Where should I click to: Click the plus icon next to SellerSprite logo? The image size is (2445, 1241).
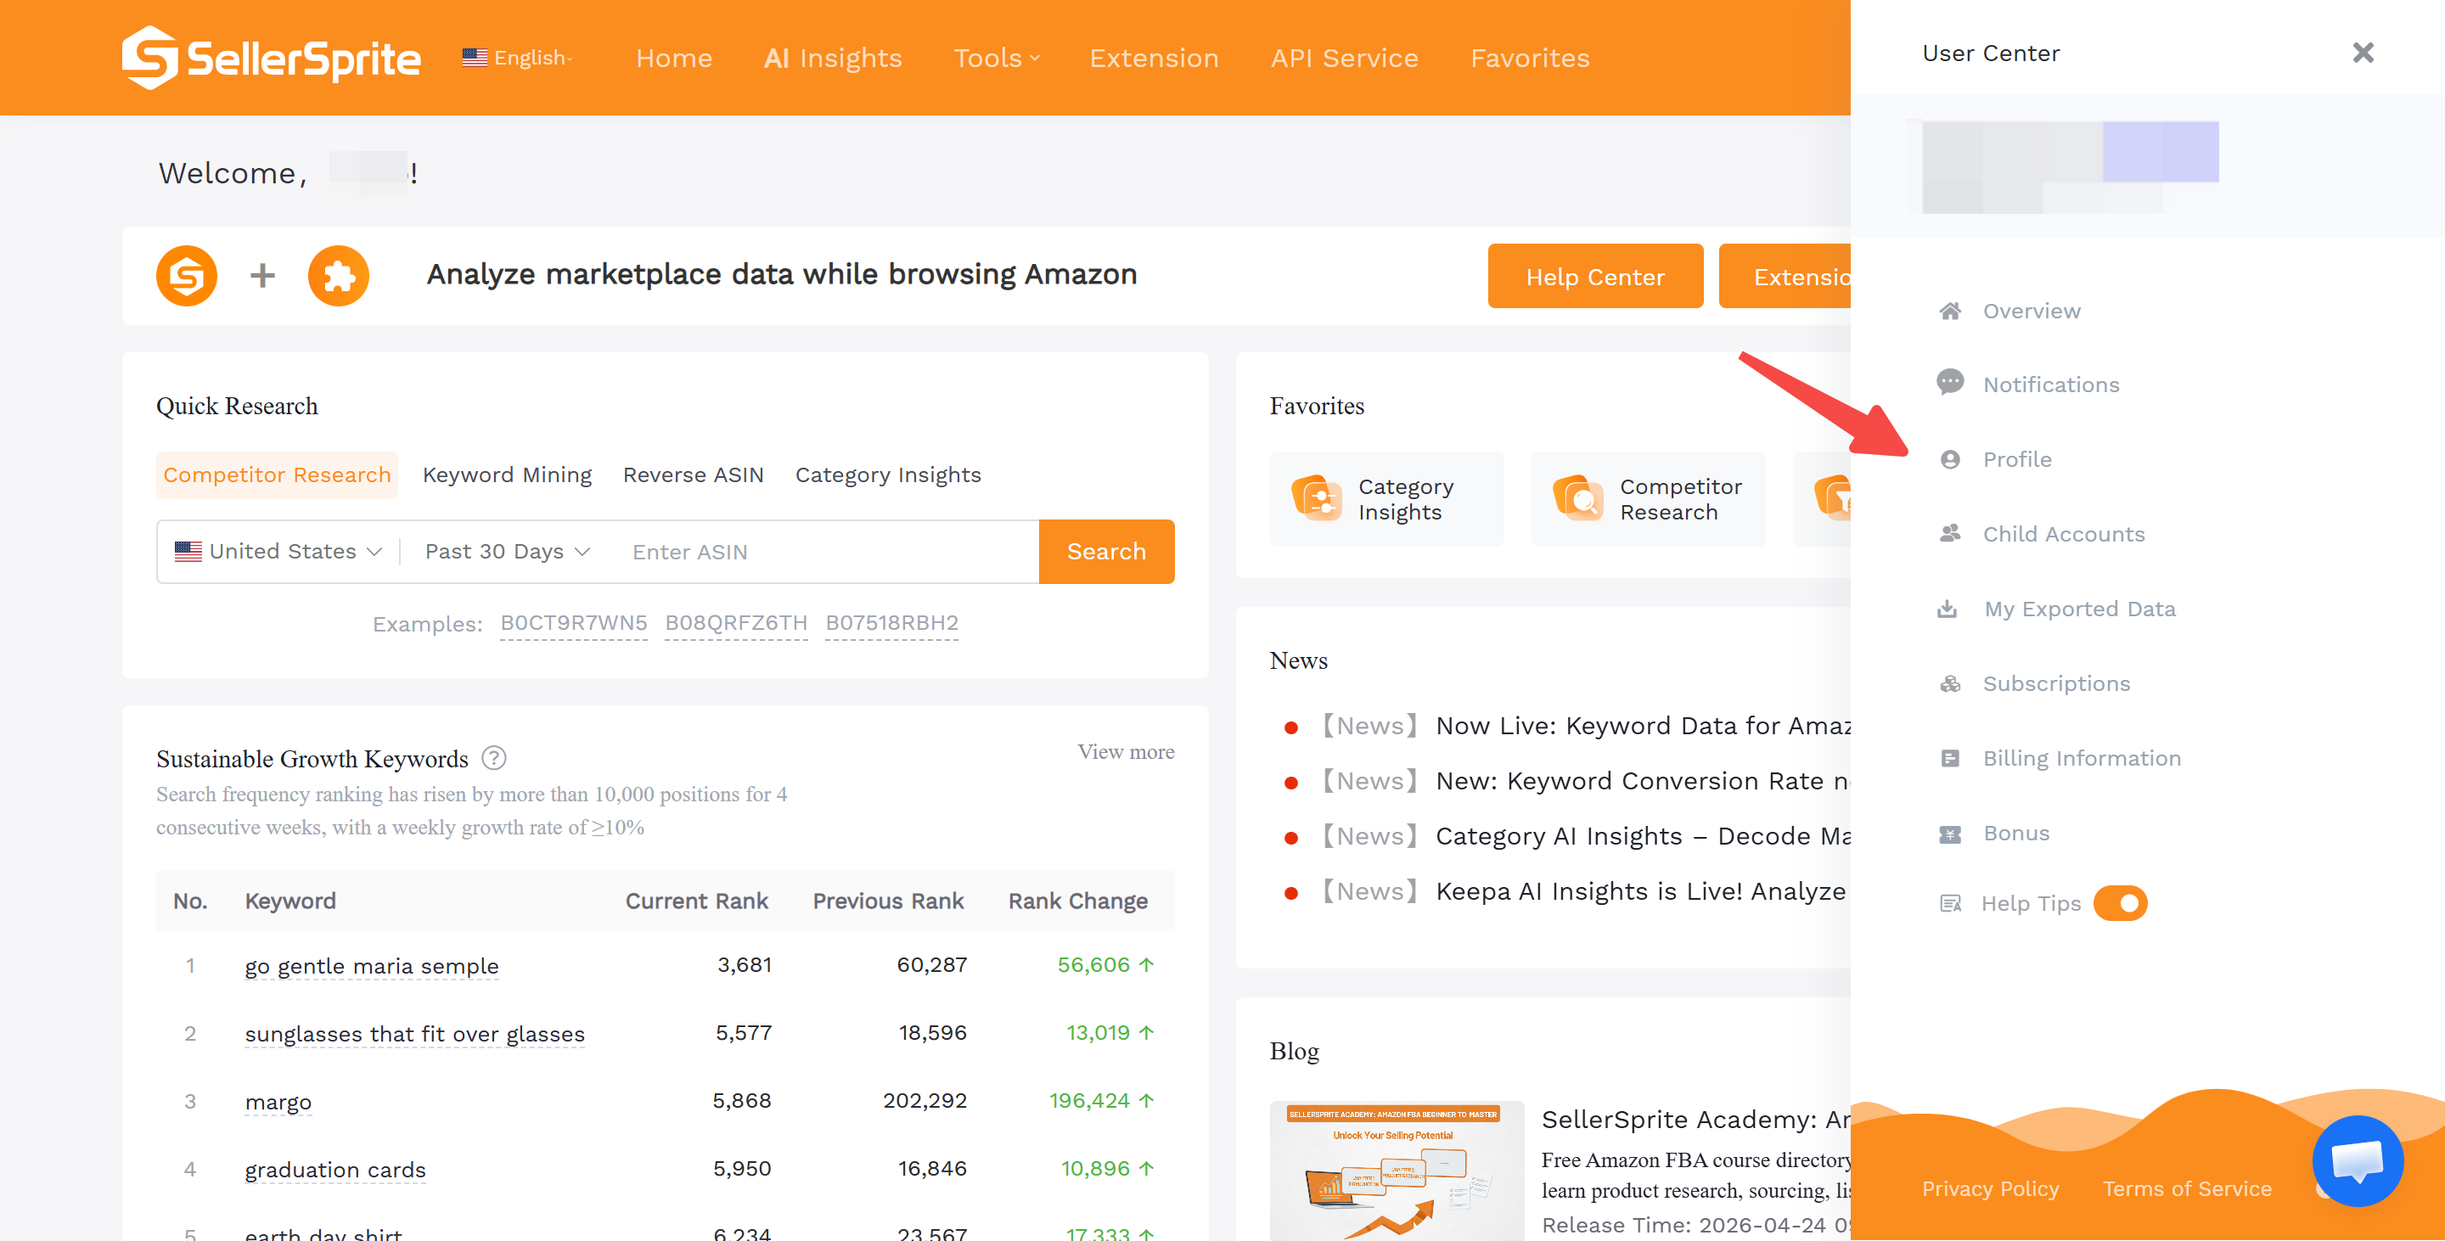[262, 275]
